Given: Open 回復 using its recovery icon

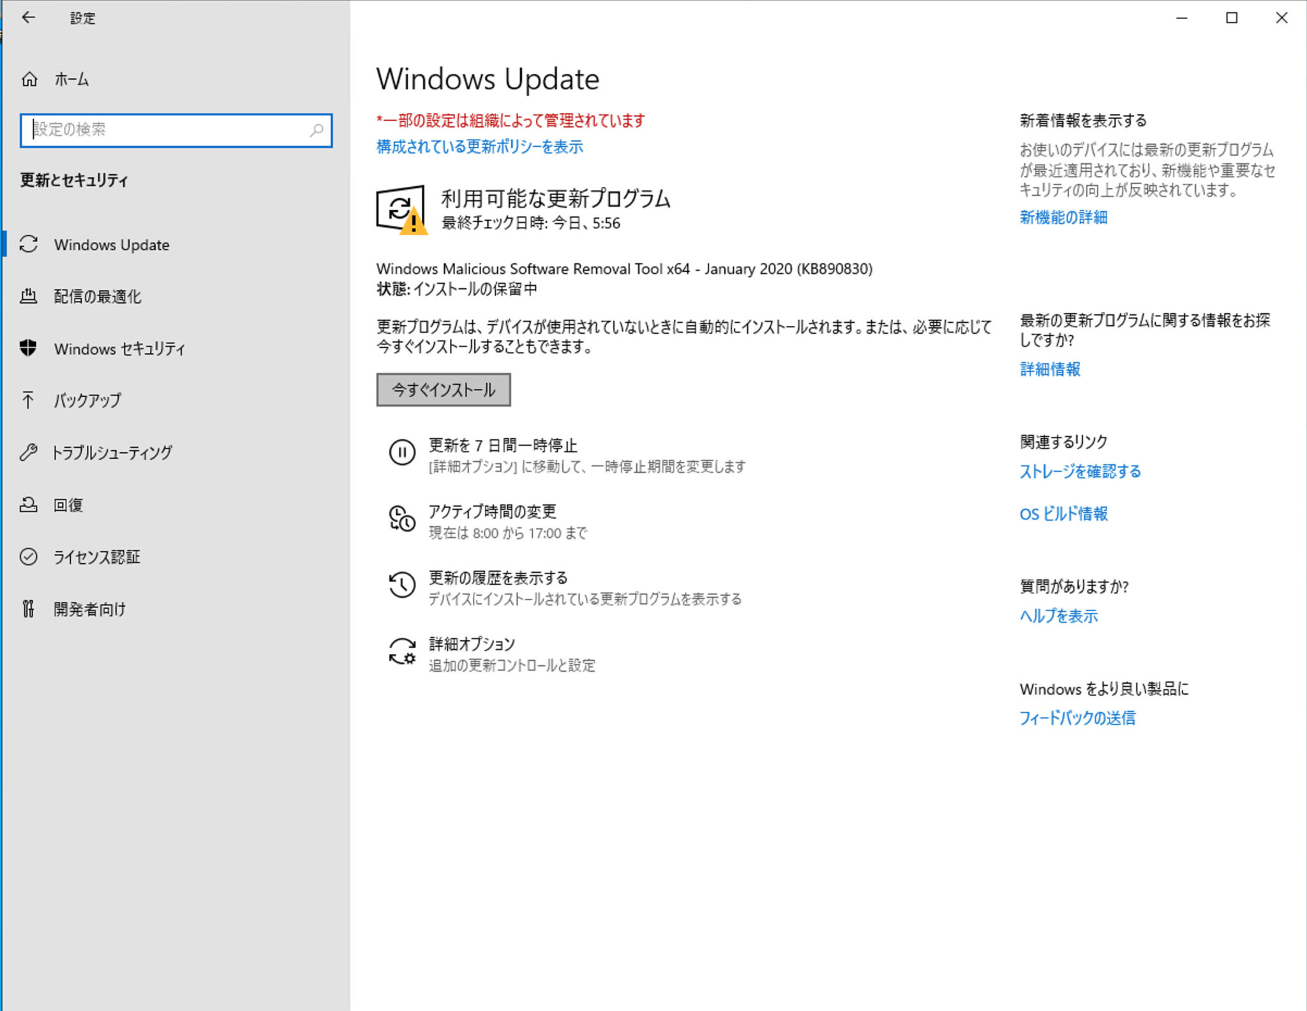Looking at the screenshot, I should (29, 505).
